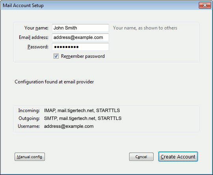Close the Mail Account Setup window
Viewport: 213px width, 175px height.
click(205, 6)
